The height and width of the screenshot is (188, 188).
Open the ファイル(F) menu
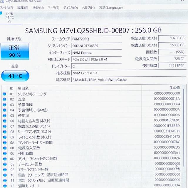[x=6, y=8]
